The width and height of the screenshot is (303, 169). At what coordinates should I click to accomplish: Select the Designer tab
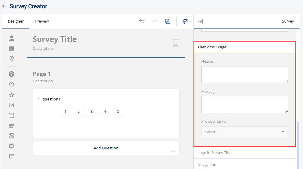(16, 21)
